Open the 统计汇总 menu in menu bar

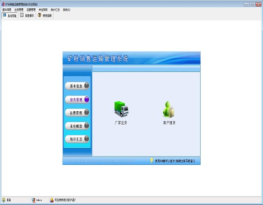(55, 10)
